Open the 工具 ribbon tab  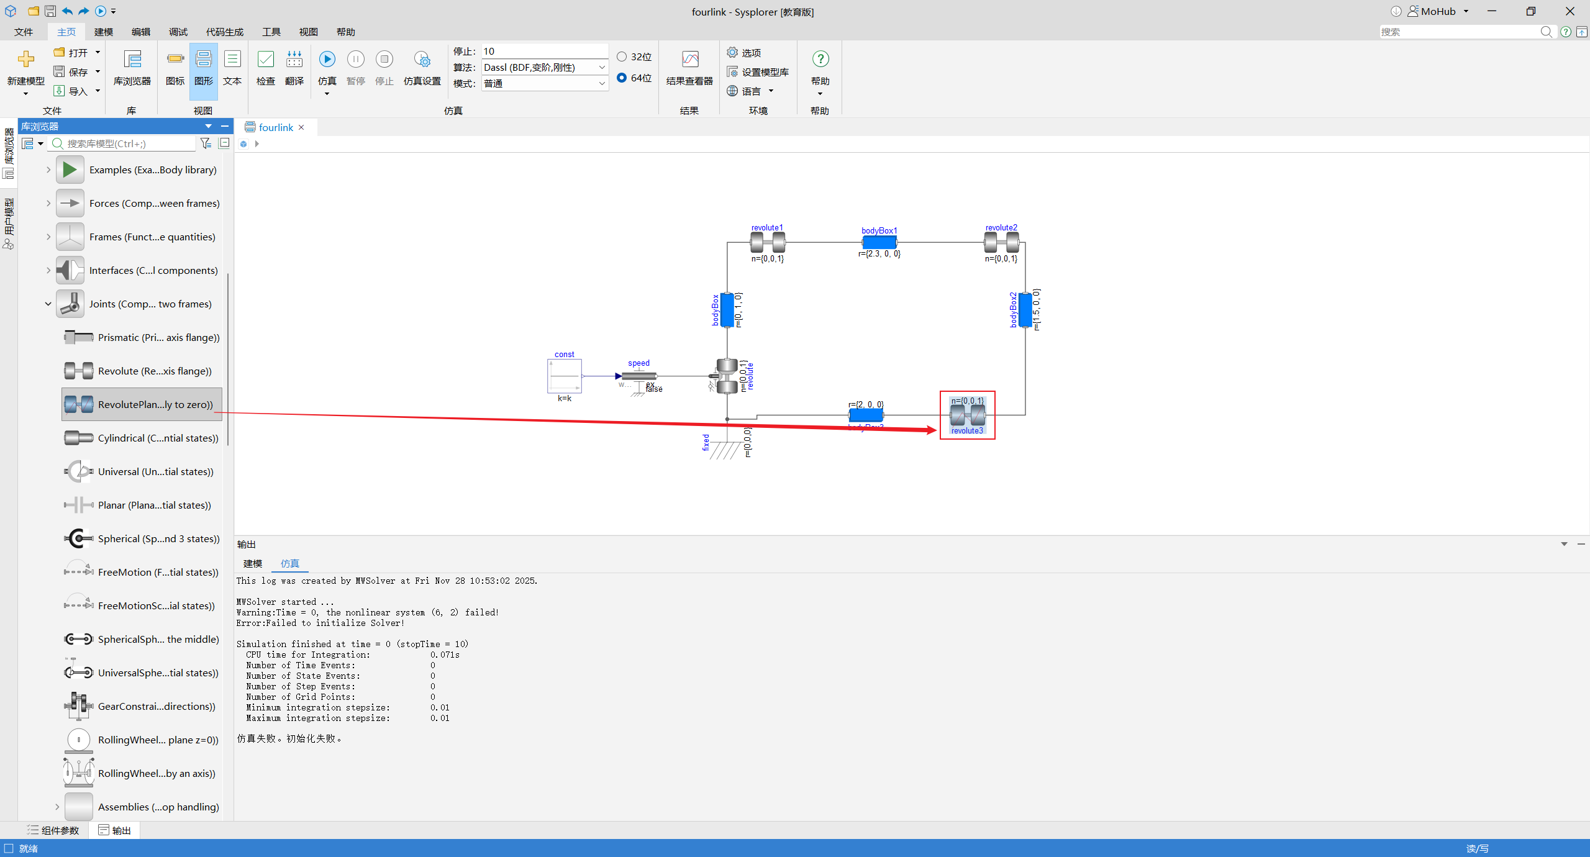pos(271,32)
